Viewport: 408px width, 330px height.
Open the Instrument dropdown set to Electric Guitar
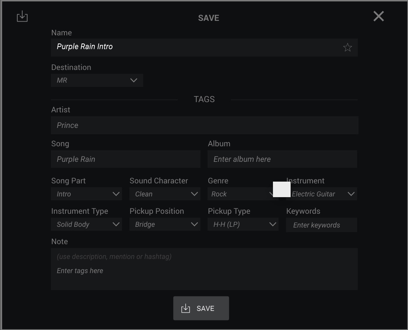pyautogui.click(x=322, y=194)
